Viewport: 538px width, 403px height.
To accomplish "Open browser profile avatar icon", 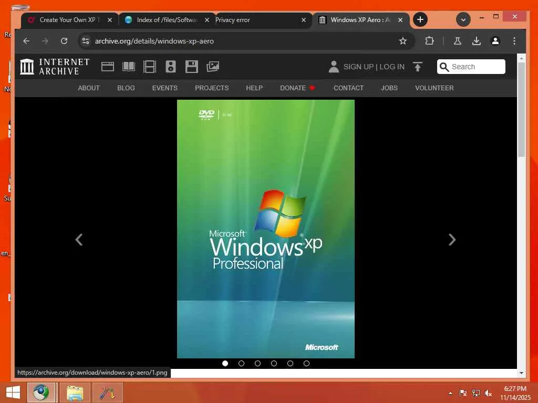I will coord(495,41).
